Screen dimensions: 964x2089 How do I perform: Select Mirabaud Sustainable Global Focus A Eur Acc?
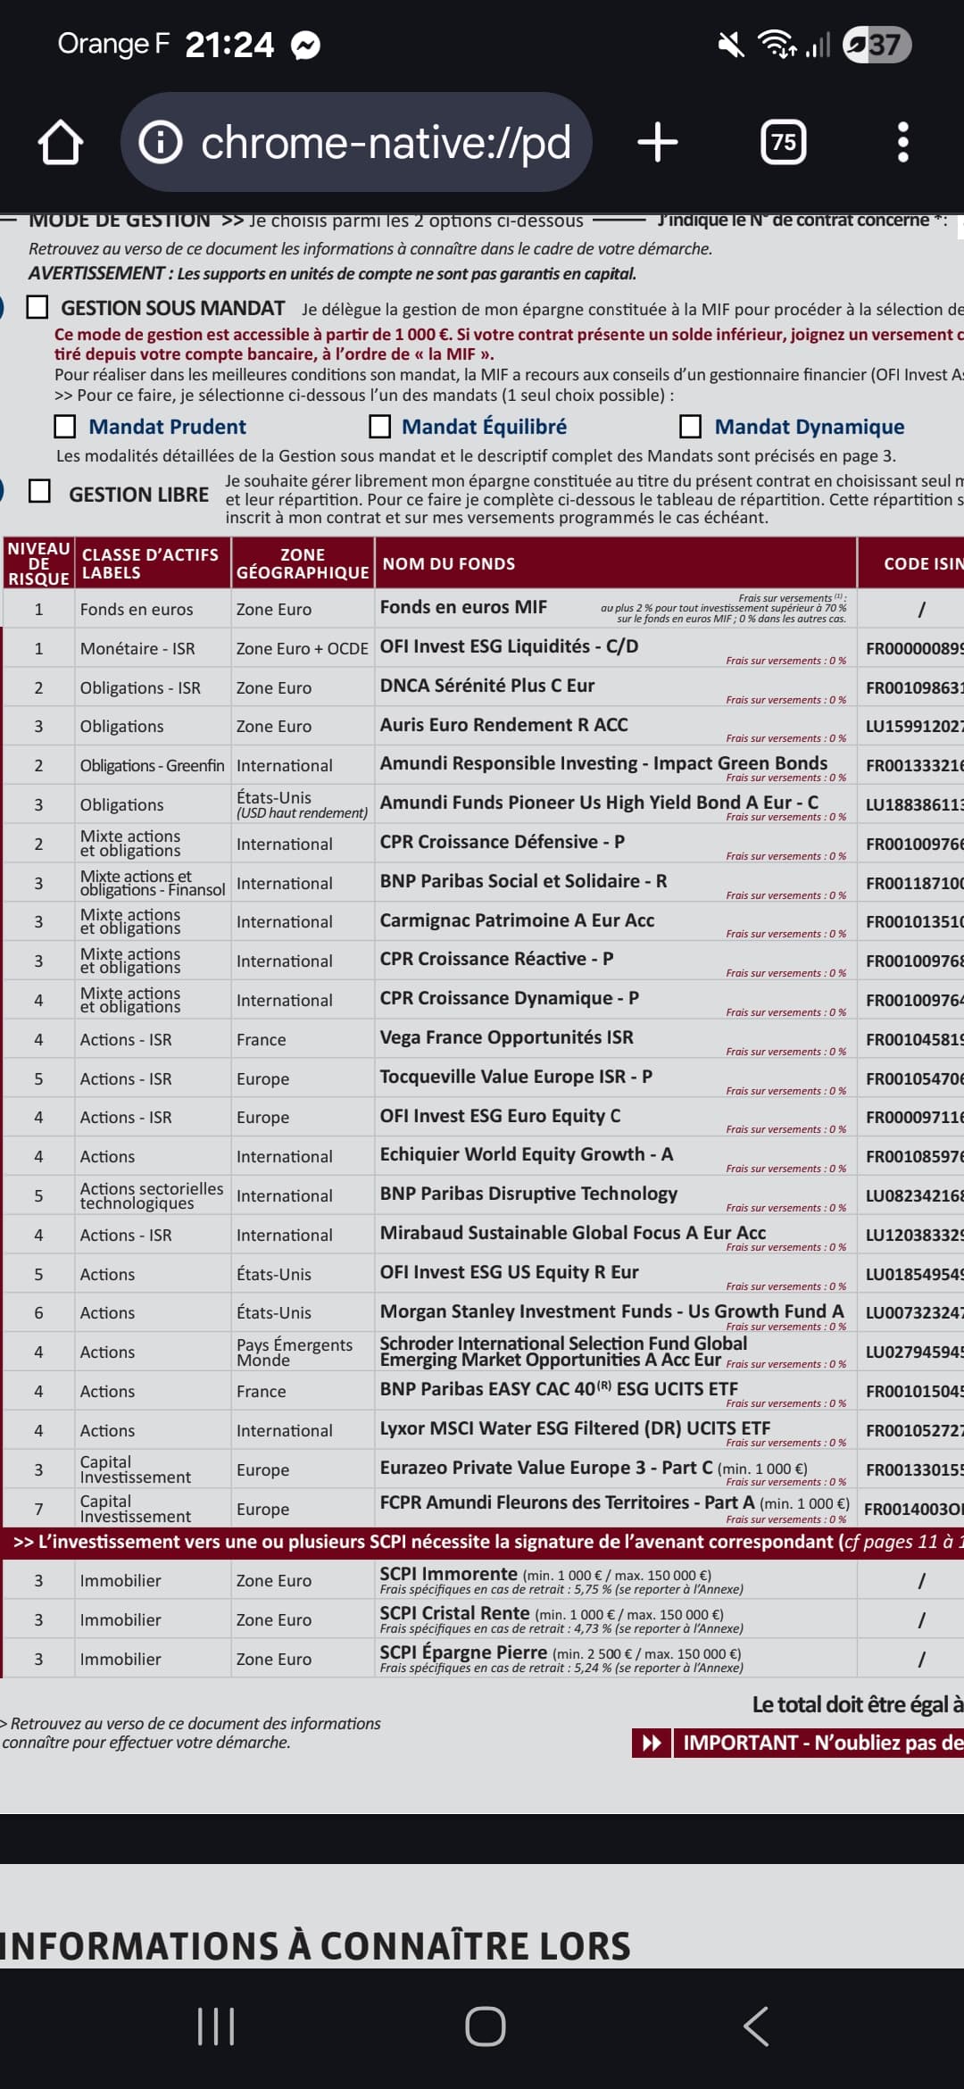coord(573,1232)
